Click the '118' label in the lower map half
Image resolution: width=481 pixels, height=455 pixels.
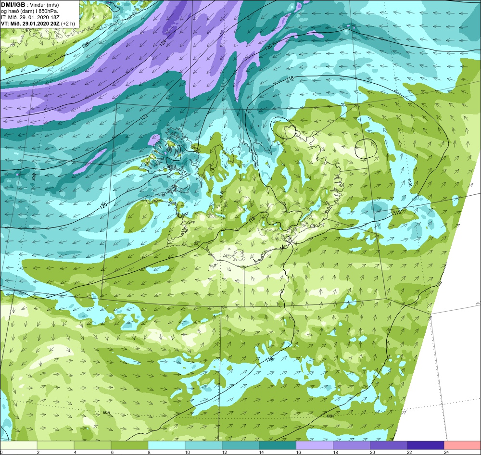pyautogui.click(x=269, y=359)
